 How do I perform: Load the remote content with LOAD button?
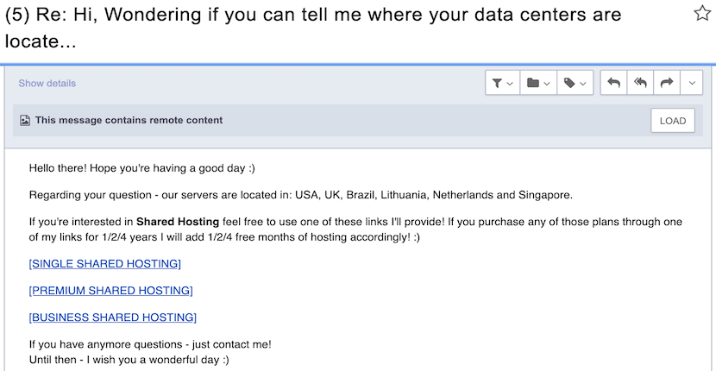point(673,121)
